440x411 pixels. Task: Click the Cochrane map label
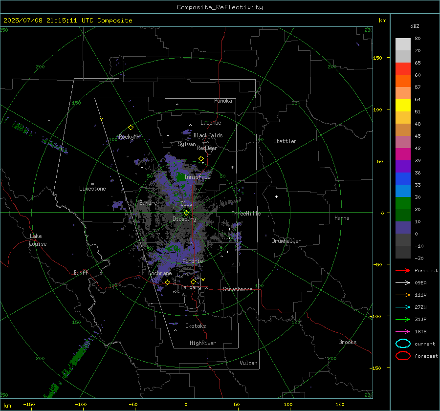point(160,273)
